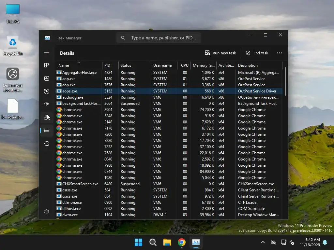Select csrss.exe with PID 584

tap(169, 190)
